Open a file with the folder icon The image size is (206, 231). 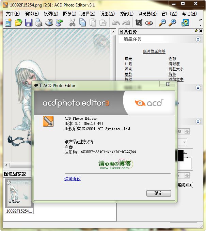[18, 23]
